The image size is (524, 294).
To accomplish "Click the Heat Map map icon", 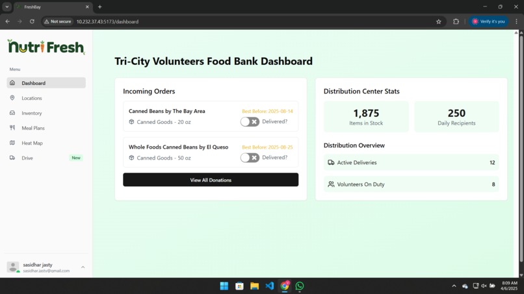I will 12,143.
